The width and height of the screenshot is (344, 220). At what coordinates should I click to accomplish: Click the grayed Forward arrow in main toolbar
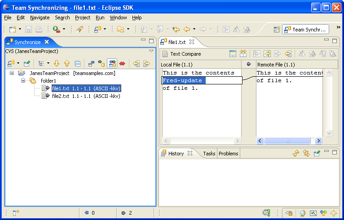[203, 29]
